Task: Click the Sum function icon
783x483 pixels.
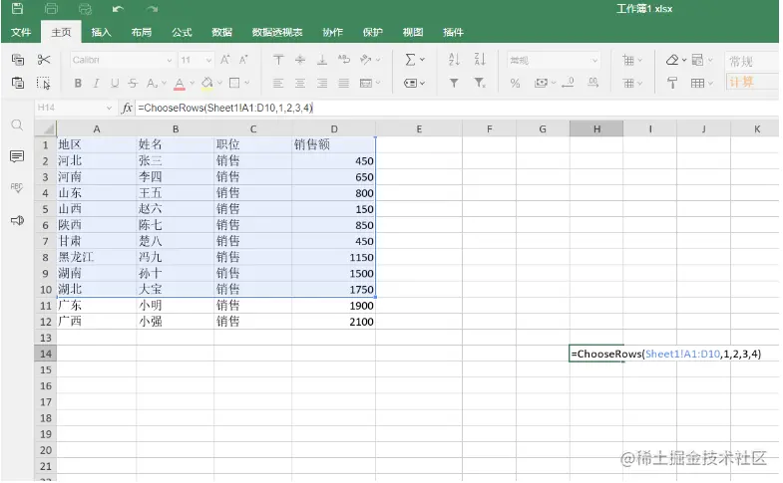Action: point(411,60)
